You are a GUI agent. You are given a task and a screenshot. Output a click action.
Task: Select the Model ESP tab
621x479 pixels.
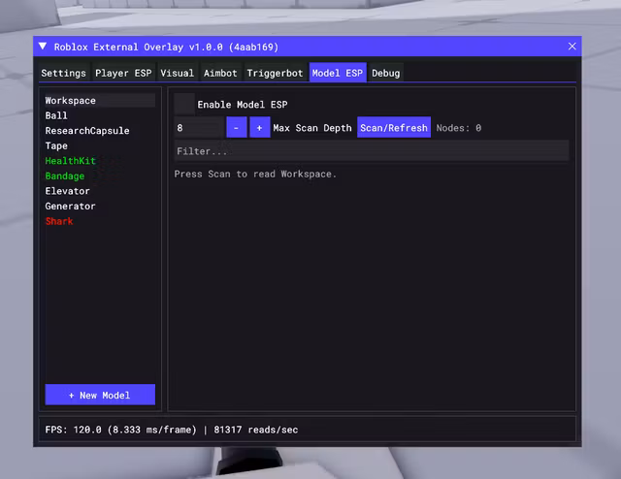[x=338, y=73]
